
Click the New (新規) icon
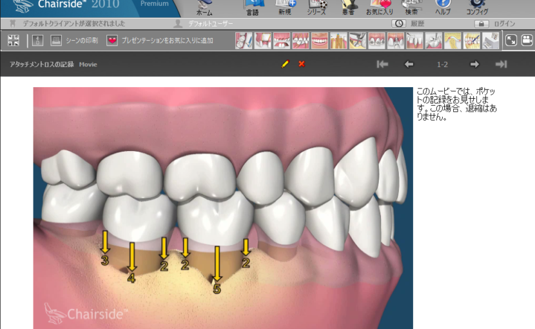(x=285, y=8)
